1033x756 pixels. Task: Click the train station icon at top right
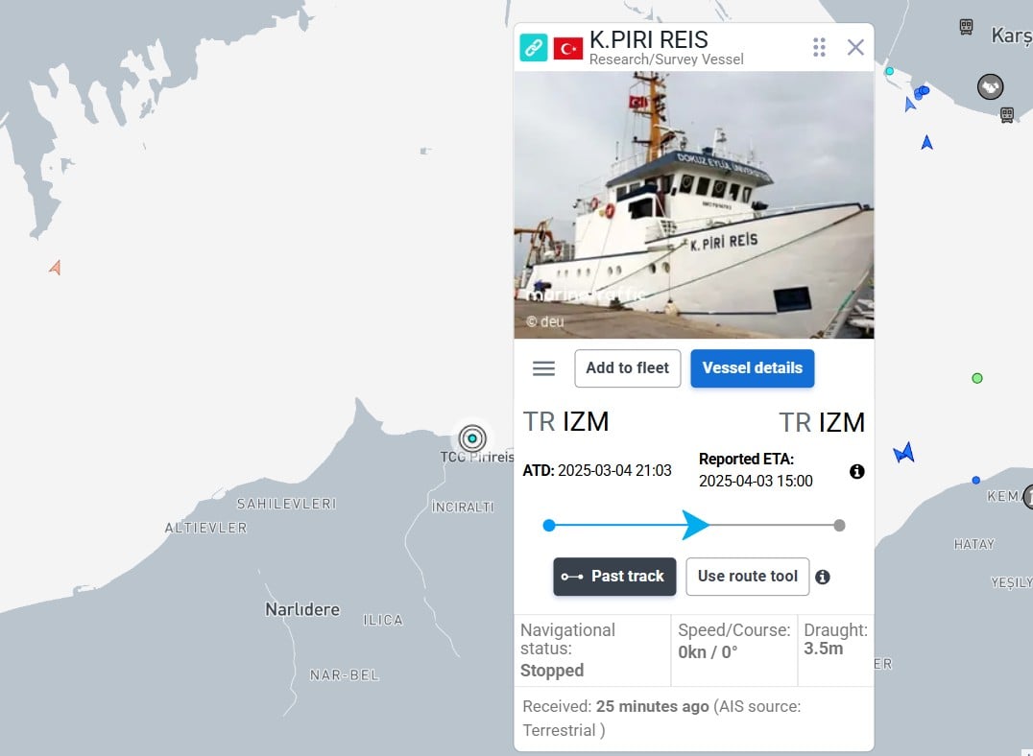966,27
